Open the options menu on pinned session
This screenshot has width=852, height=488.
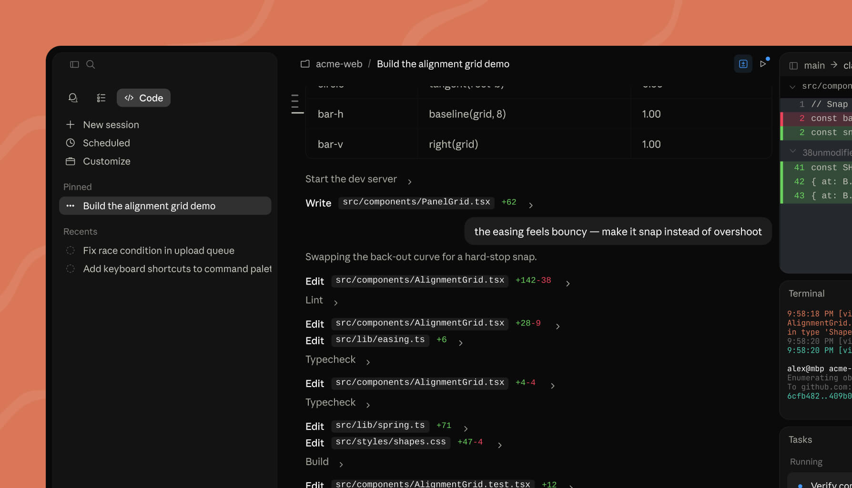[70, 205]
